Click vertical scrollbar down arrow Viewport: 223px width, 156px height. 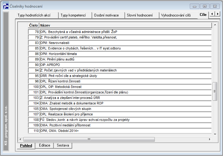[215, 134]
